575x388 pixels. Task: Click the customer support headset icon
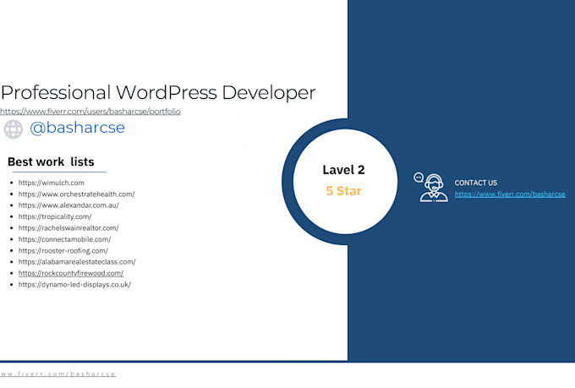tap(430, 187)
